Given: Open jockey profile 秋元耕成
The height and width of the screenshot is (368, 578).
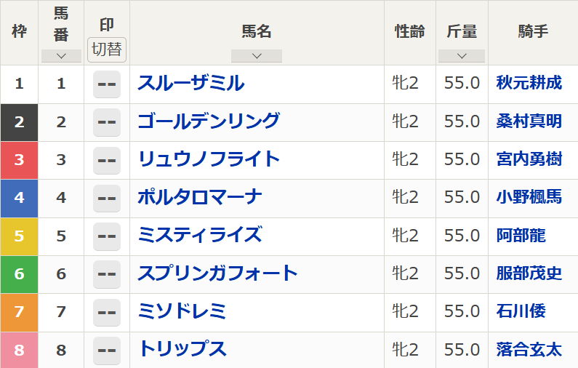Looking at the screenshot, I should 529,83.
